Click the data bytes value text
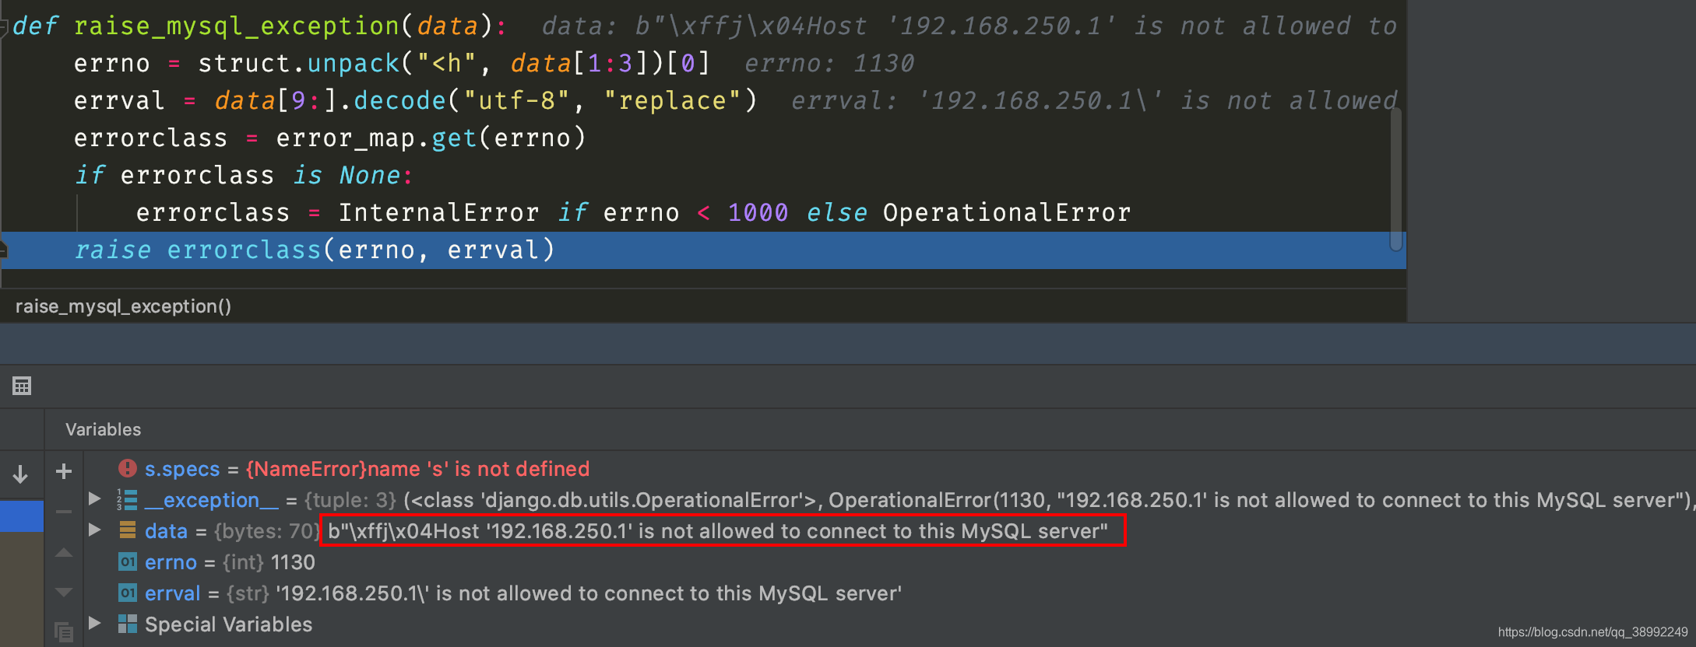This screenshot has height=647, width=1696. pos(718,531)
